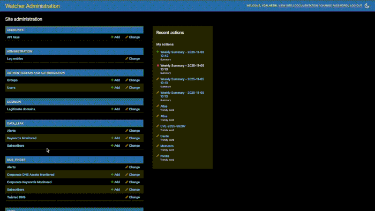375x211 pixels.
Task: Open the Log entries model link
Action: 15,58
